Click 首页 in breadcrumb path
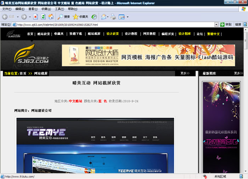 23,74
